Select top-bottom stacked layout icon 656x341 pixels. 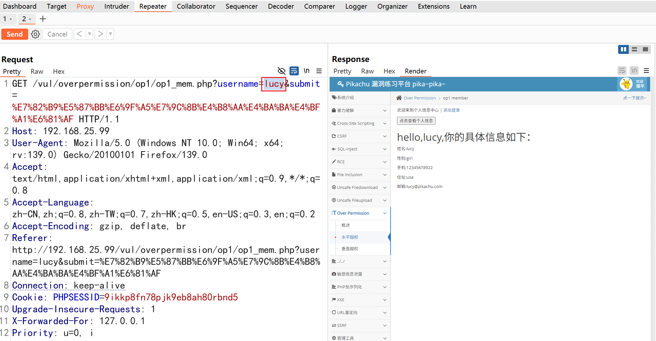point(634,49)
